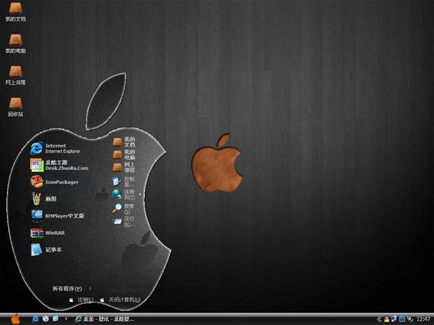434x325 pixels.
Task: Select 网上邻居 in start menu right column
Action: click(124, 167)
